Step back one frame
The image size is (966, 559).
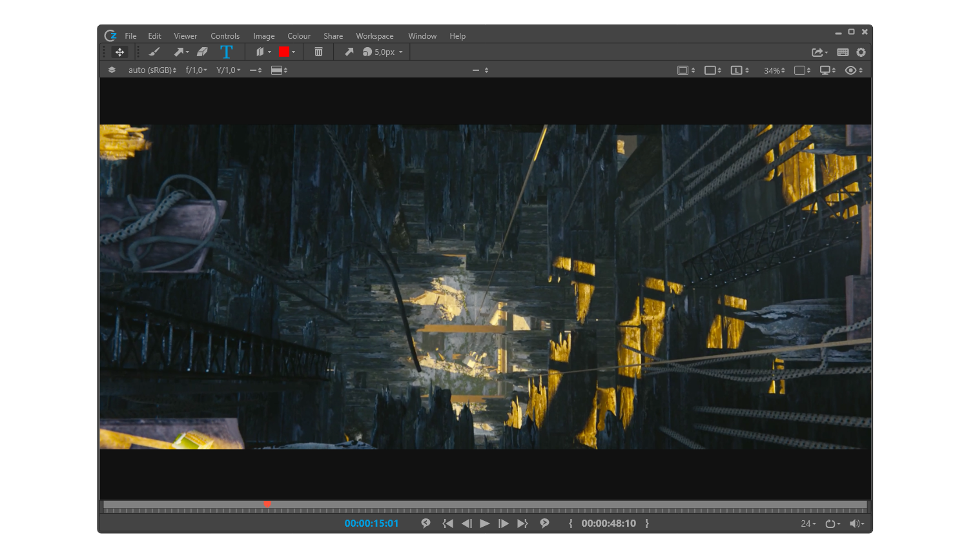(x=466, y=523)
